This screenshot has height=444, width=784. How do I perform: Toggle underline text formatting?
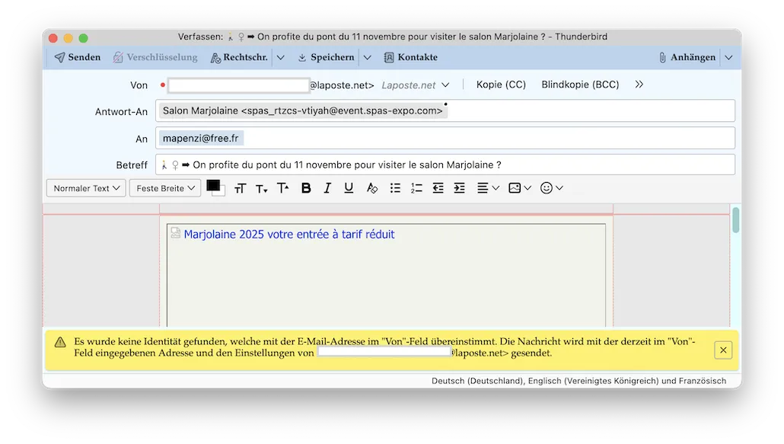tap(349, 188)
